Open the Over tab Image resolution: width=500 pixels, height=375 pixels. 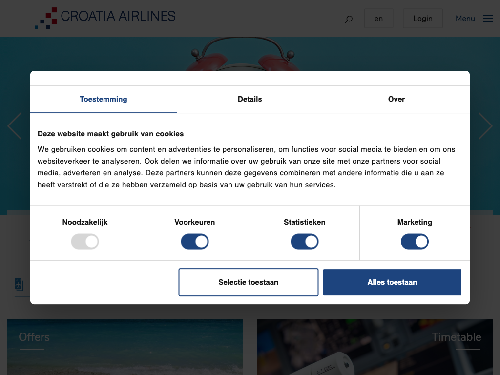pyautogui.click(x=396, y=99)
